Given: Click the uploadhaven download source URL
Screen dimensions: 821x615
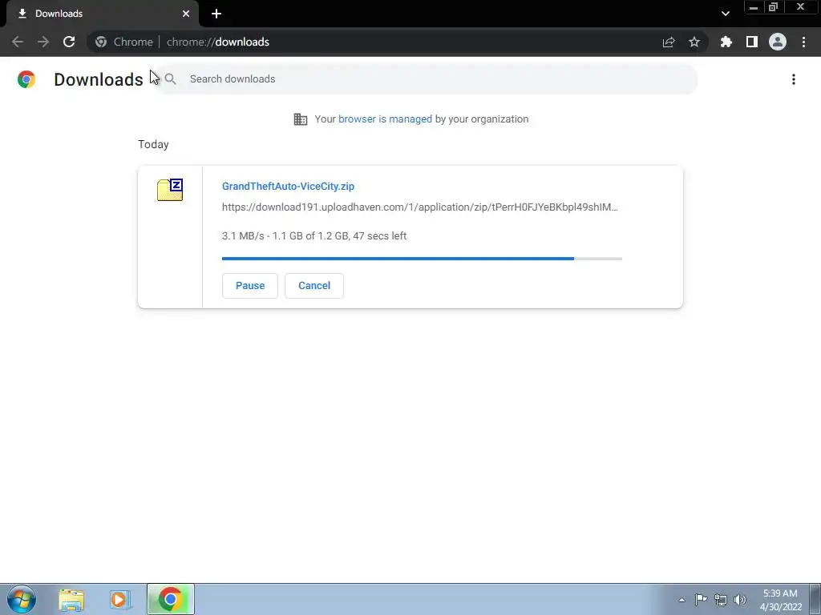Looking at the screenshot, I should [x=420, y=207].
